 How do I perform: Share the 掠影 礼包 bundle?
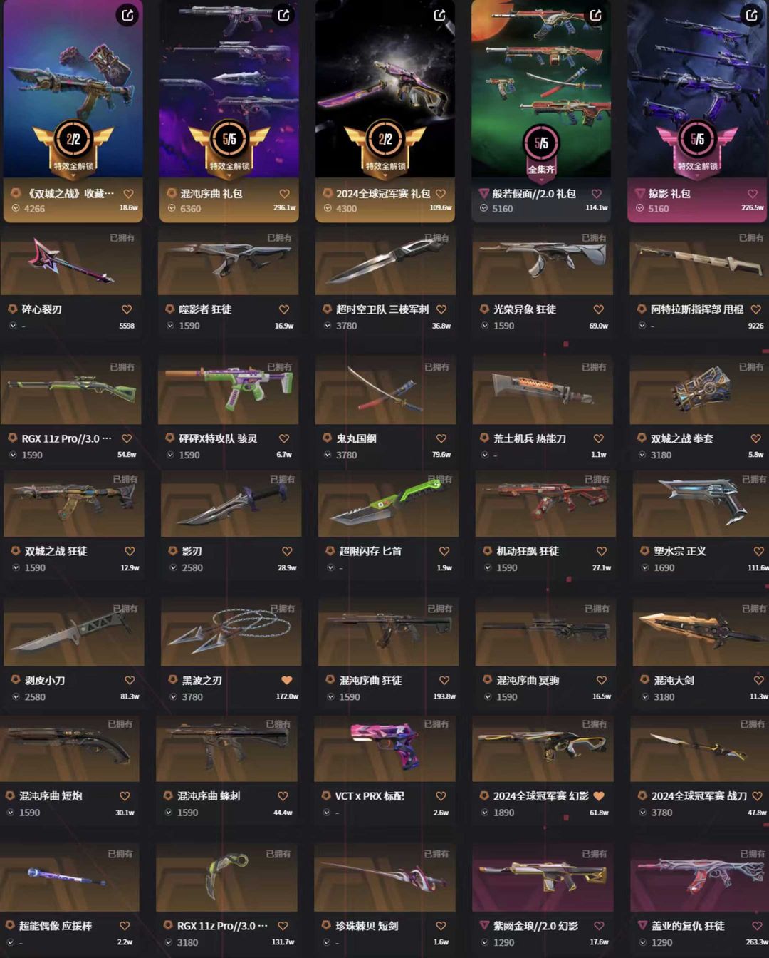(x=751, y=15)
